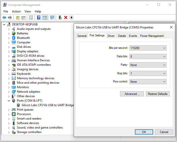Select Silicon Labs CP210x USB to UART Bridge
The image size is (177, 142).
(x=48, y=105)
